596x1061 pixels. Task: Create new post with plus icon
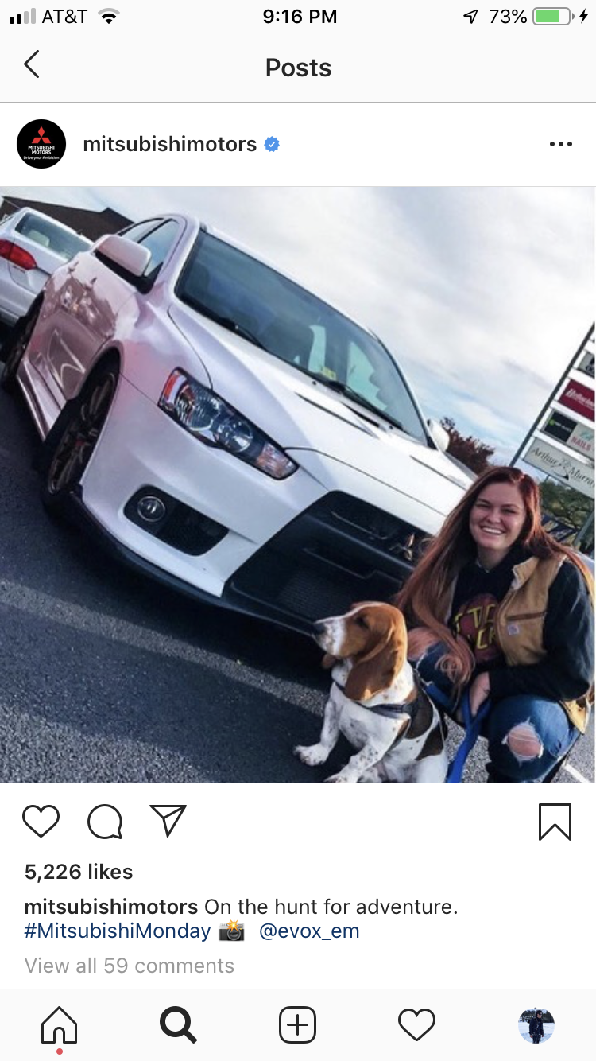click(x=297, y=1024)
